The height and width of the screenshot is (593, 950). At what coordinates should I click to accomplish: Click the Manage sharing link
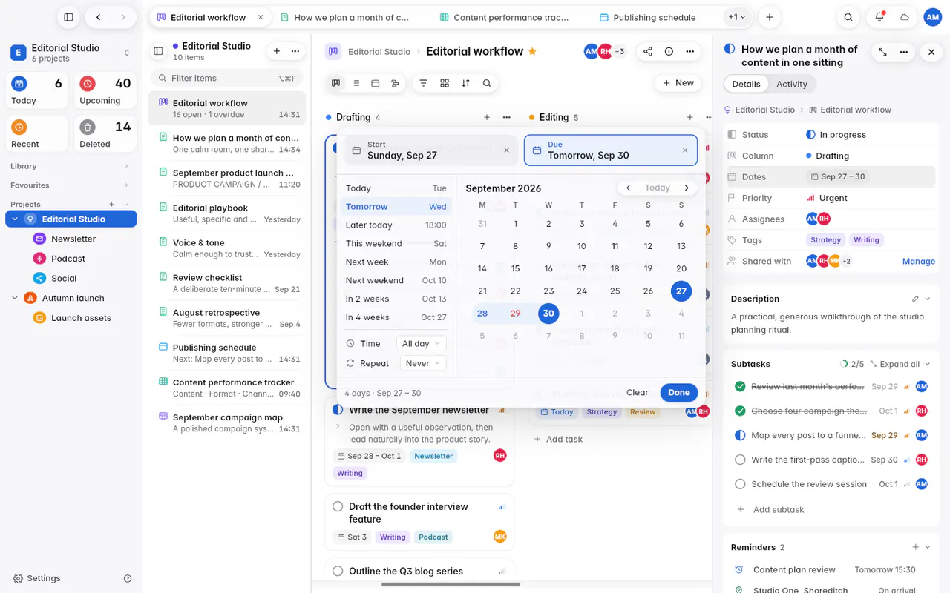coord(918,261)
